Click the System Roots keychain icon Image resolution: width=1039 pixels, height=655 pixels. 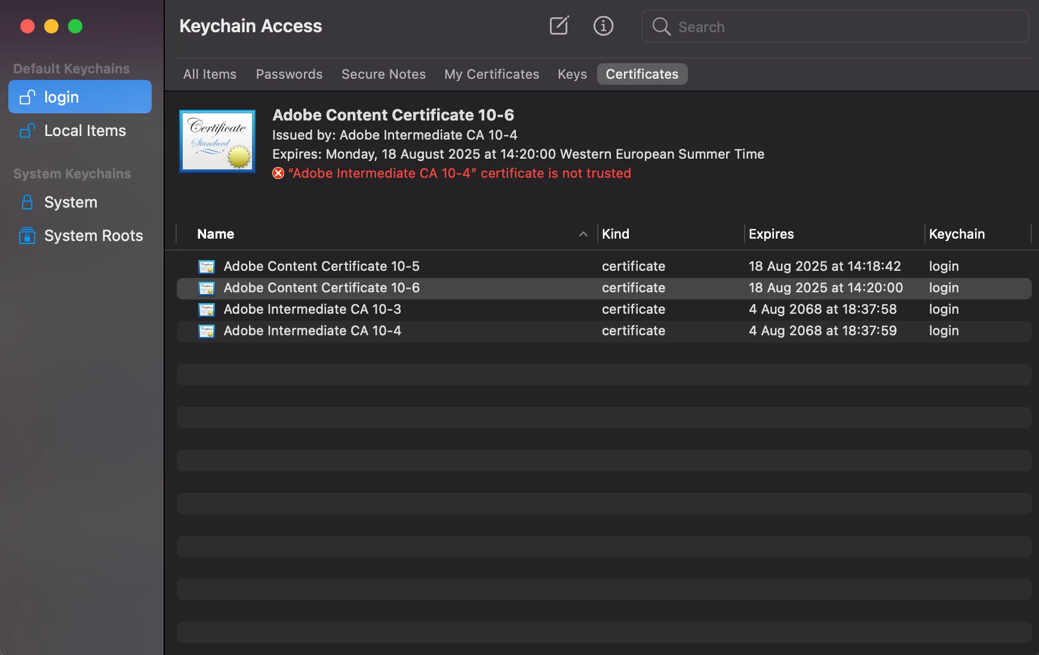click(x=27, y=236)
